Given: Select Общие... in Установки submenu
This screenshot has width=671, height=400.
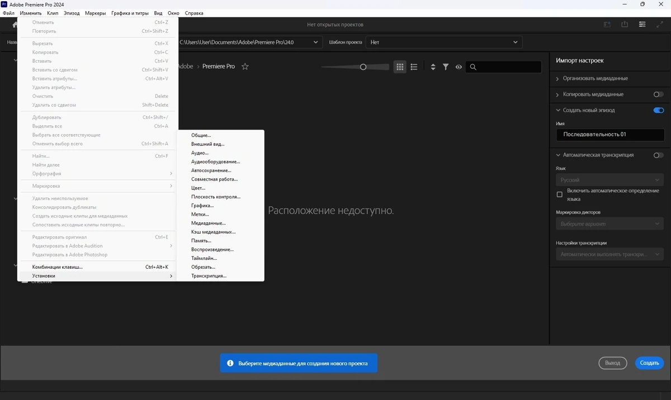Looking at the screenshot, I should (220, 135).
